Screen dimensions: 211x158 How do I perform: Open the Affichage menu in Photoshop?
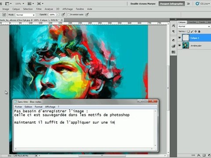coord(68,9)
